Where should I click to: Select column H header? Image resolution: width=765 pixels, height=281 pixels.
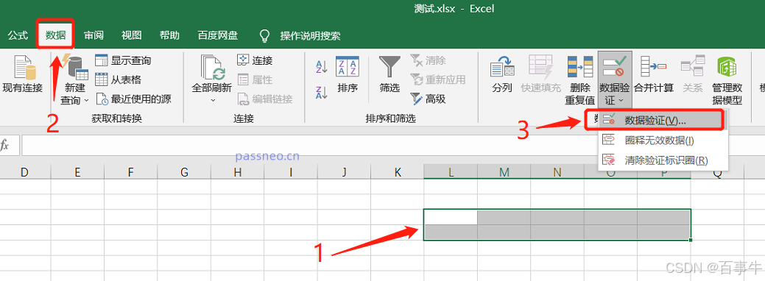[237, 171]
